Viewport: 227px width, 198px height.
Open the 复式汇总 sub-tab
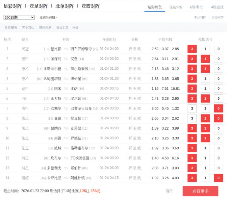(x=62, y=28)
